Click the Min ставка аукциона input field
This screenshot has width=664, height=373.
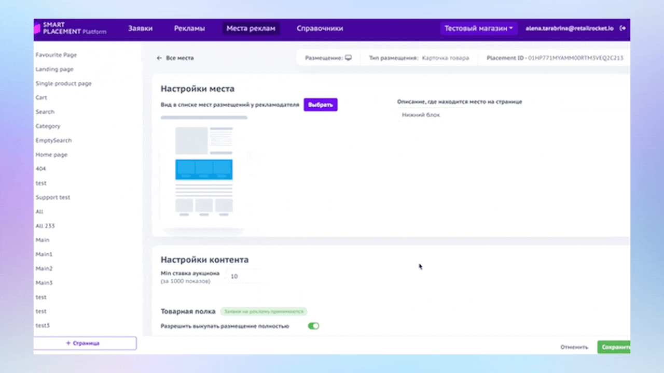click(x=243, y=277)
